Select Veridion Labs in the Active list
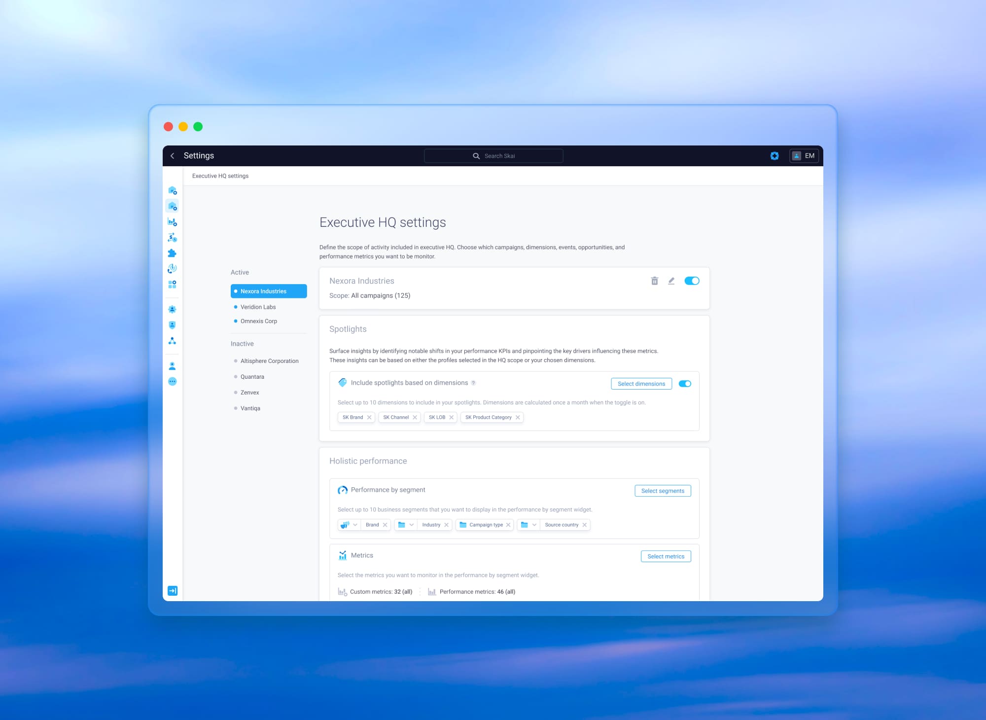This screenshot has width=986, height=720. (x=258, y=307)
